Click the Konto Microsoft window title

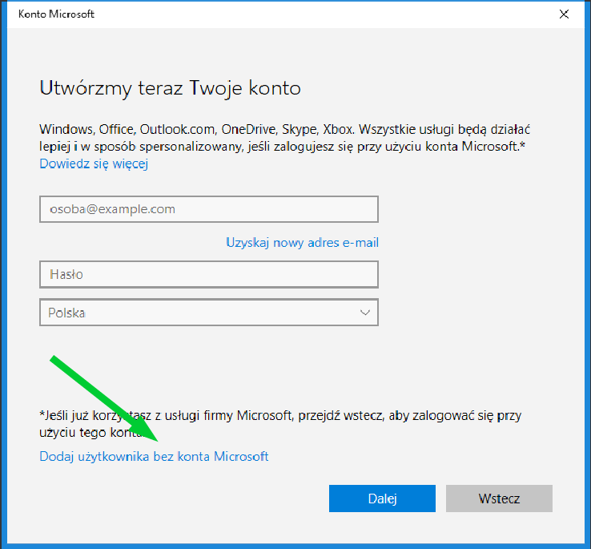click(56, 14)
